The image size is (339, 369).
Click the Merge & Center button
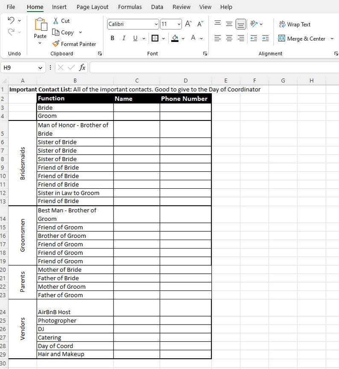302,38
